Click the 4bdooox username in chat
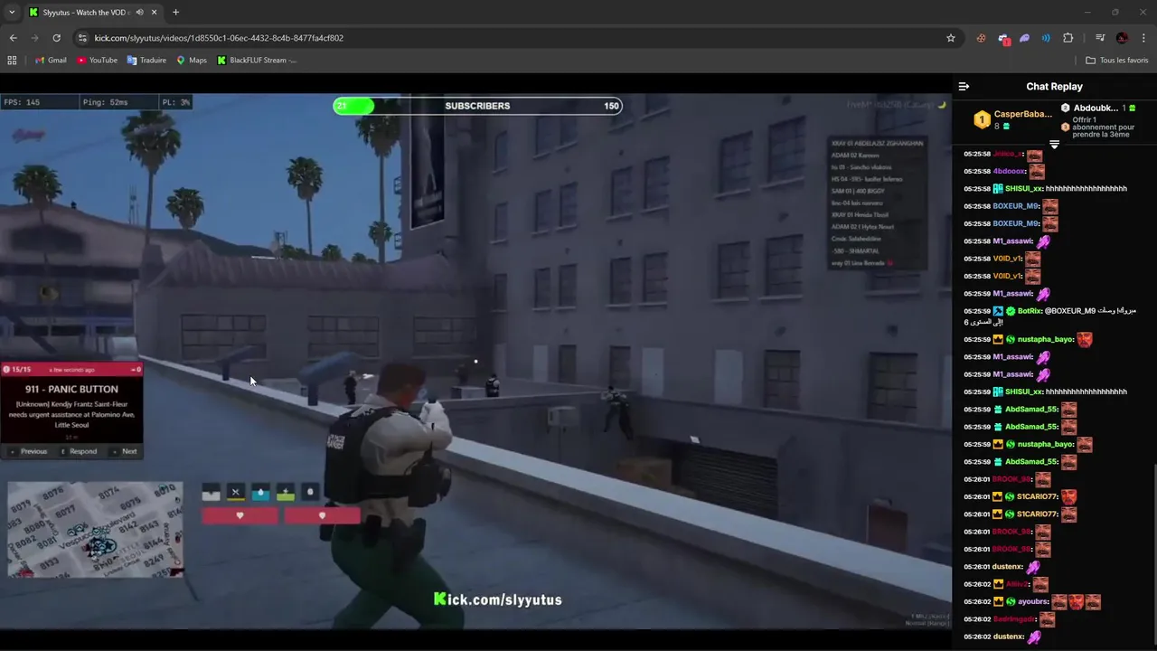Screen dimensions: 1157x651 click(x=1009, y=171)
